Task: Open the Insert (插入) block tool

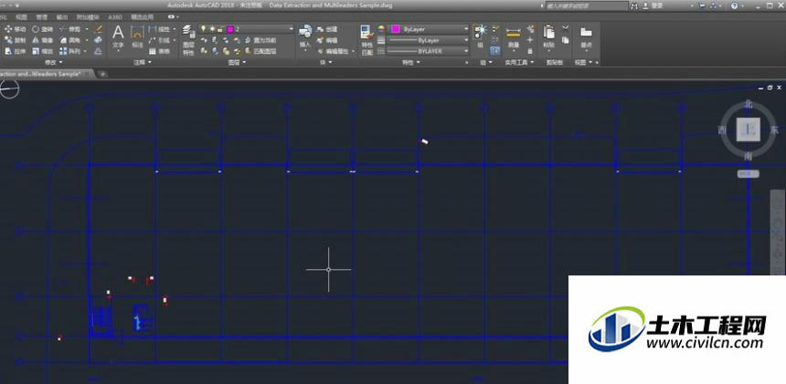Action: [x=305, y=37]
